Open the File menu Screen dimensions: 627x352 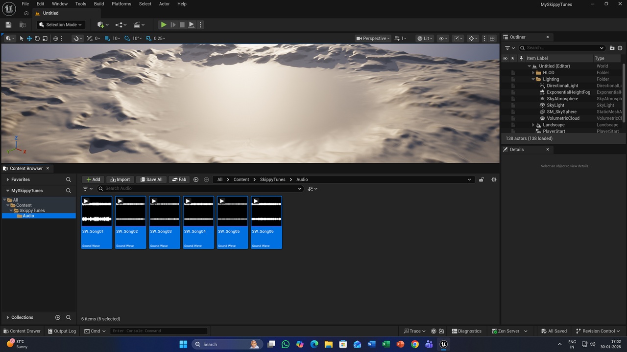pos(25,3)
